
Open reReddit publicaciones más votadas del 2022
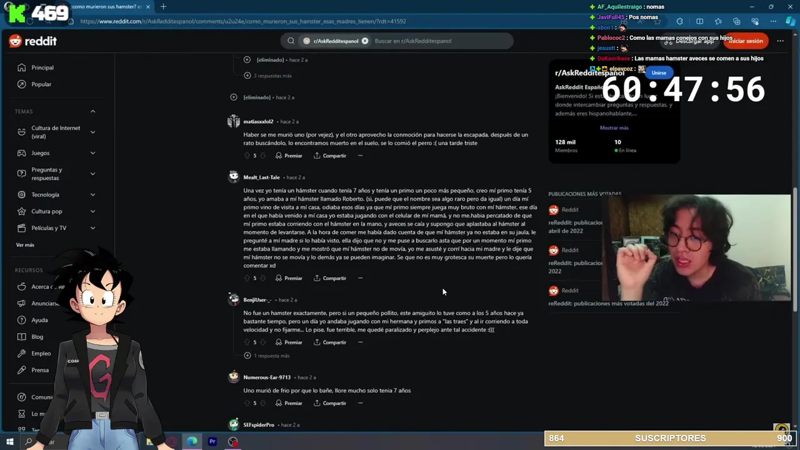point(608,303)
